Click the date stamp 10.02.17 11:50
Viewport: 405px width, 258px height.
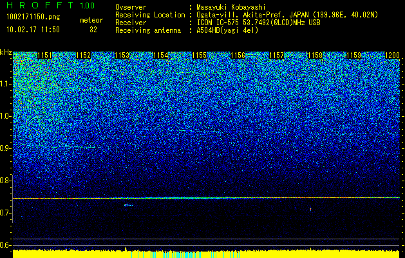tap(33, 30)
